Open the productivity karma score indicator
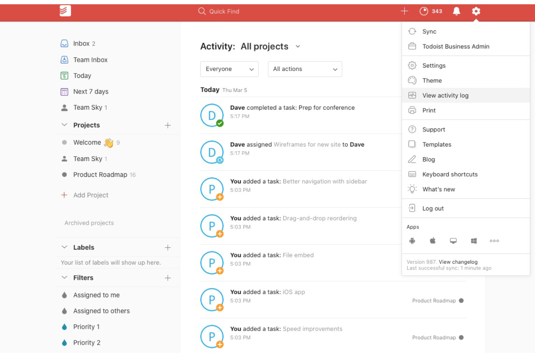The width and height of the screenshot is (535, 357). tap(431, 11)
